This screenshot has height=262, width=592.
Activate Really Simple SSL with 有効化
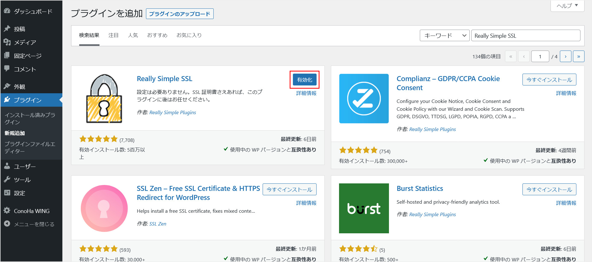(305, 80)
